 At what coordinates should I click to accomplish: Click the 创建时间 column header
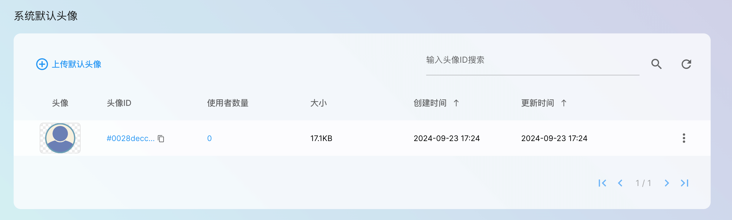[430, 103]
